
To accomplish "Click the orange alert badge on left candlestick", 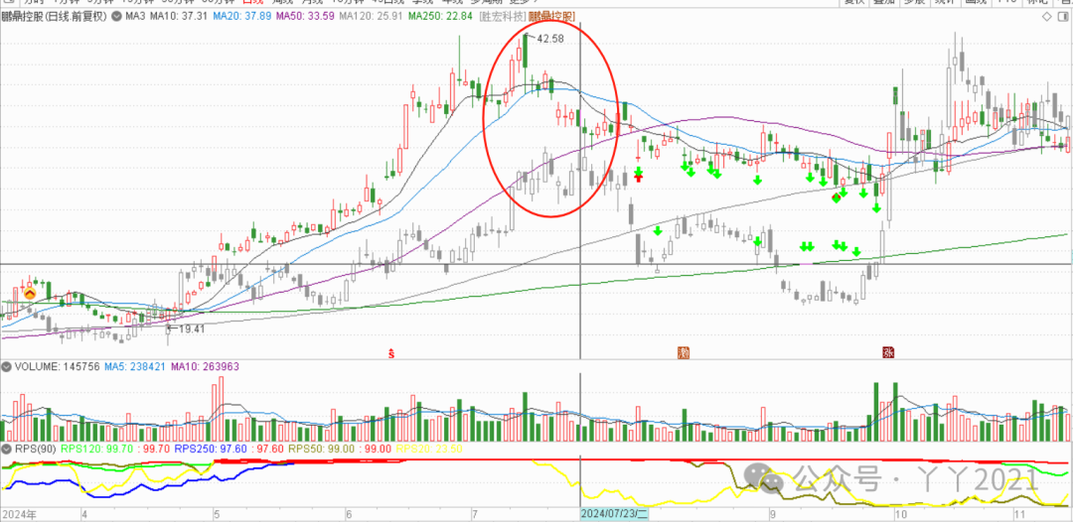I will pos(30,293).
